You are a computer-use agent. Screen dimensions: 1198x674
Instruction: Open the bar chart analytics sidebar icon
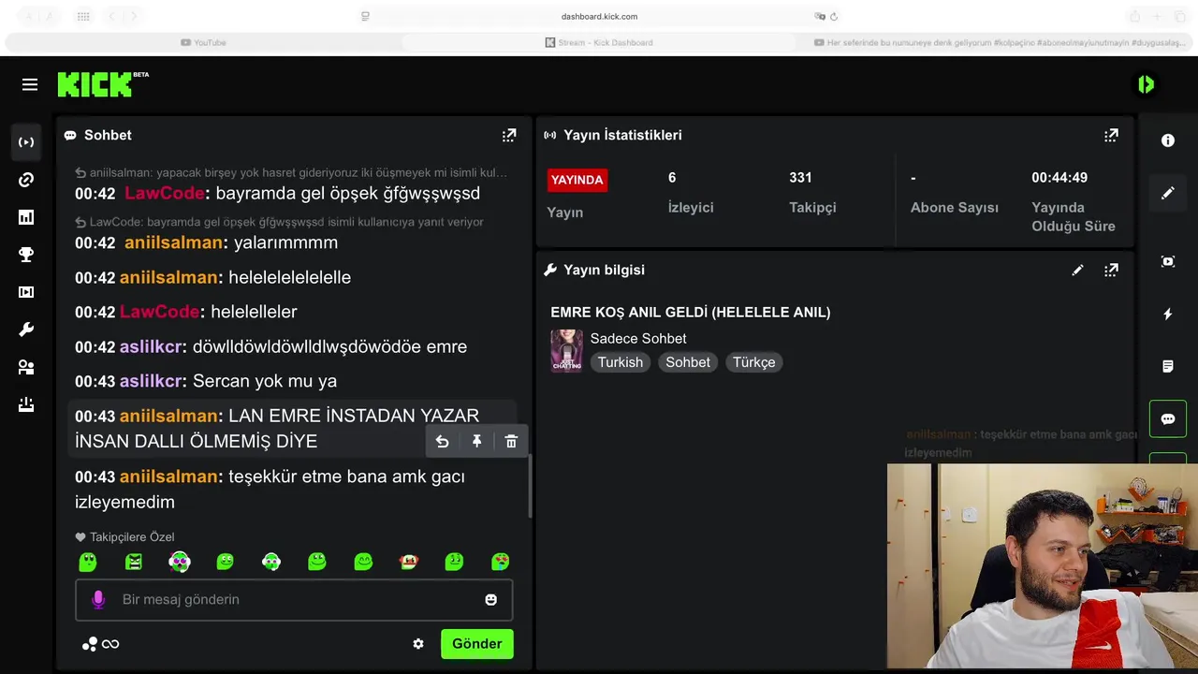pos(26,217)
